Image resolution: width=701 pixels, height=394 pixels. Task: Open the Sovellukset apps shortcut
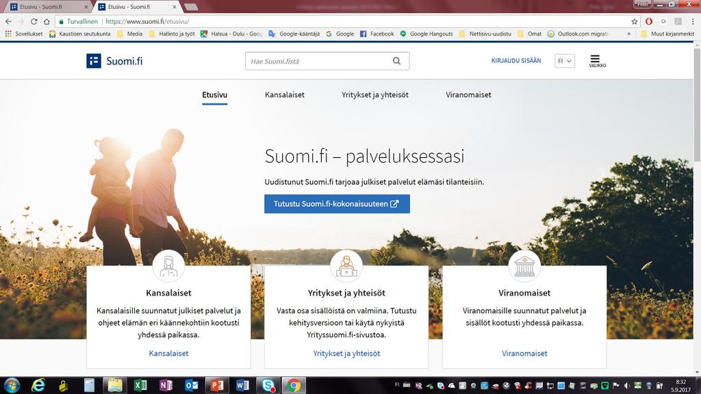coord(24,34)
